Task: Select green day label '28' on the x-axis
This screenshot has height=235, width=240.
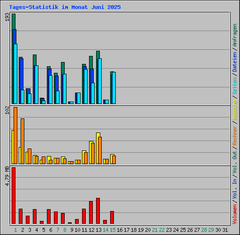Action: (x=204, y=230)
